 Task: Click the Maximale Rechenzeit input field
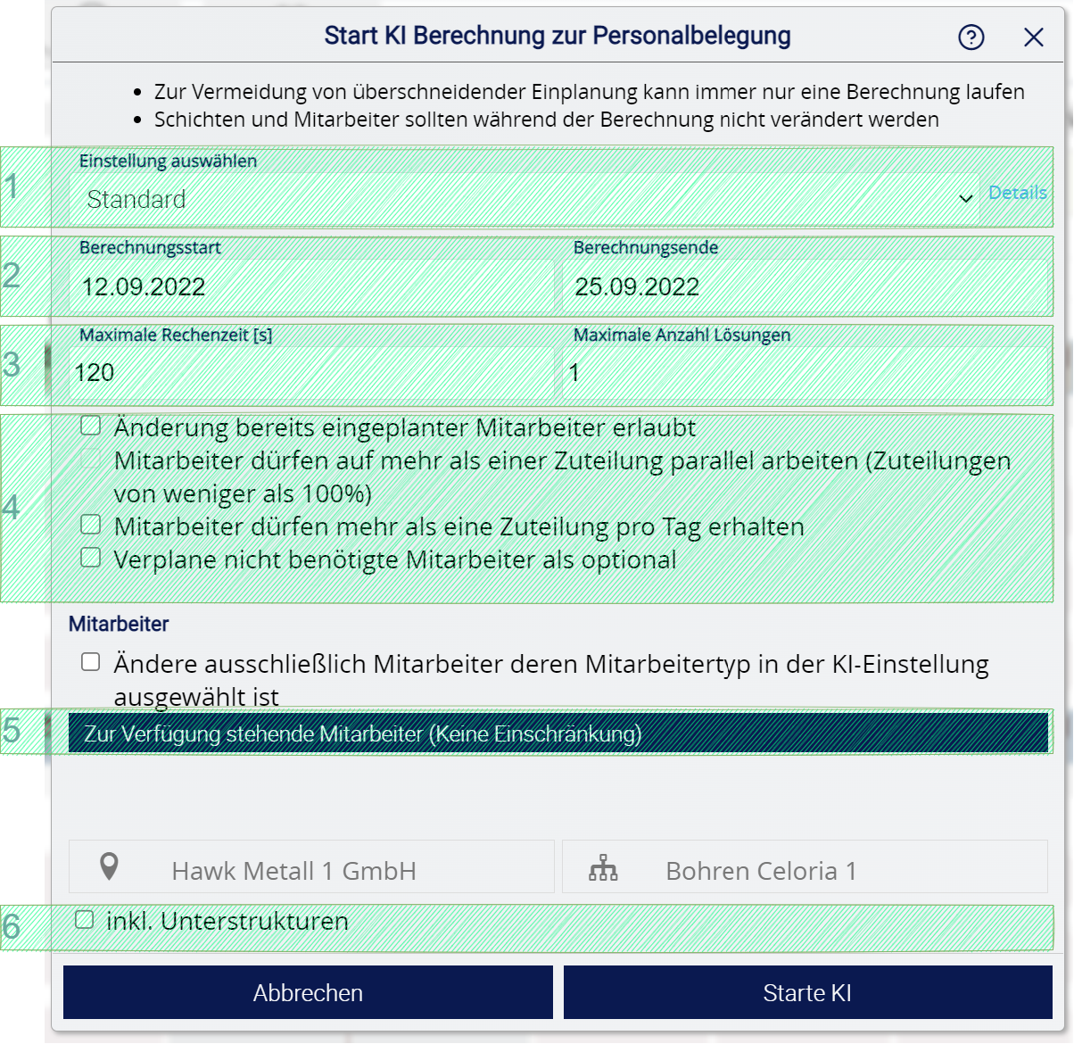[312, 372]
